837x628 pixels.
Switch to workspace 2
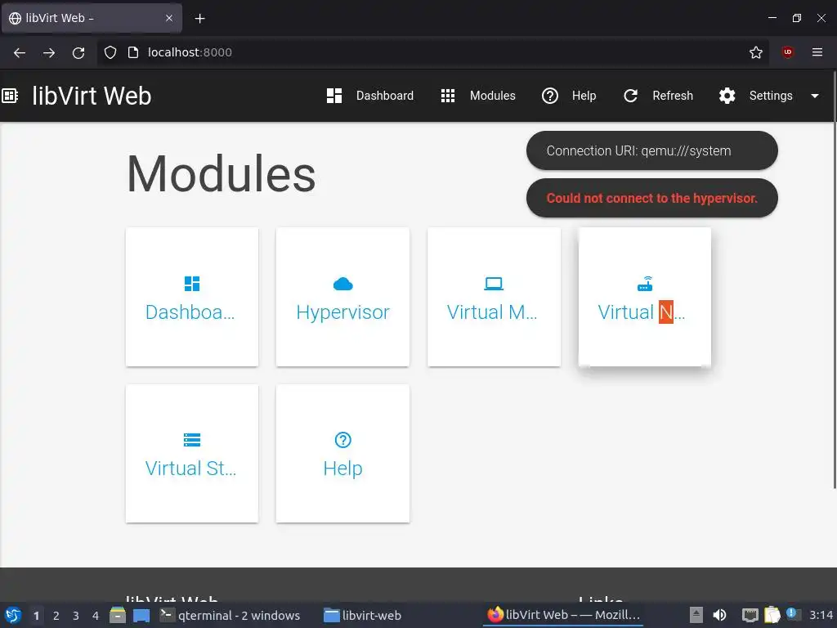tap(56, 616)
